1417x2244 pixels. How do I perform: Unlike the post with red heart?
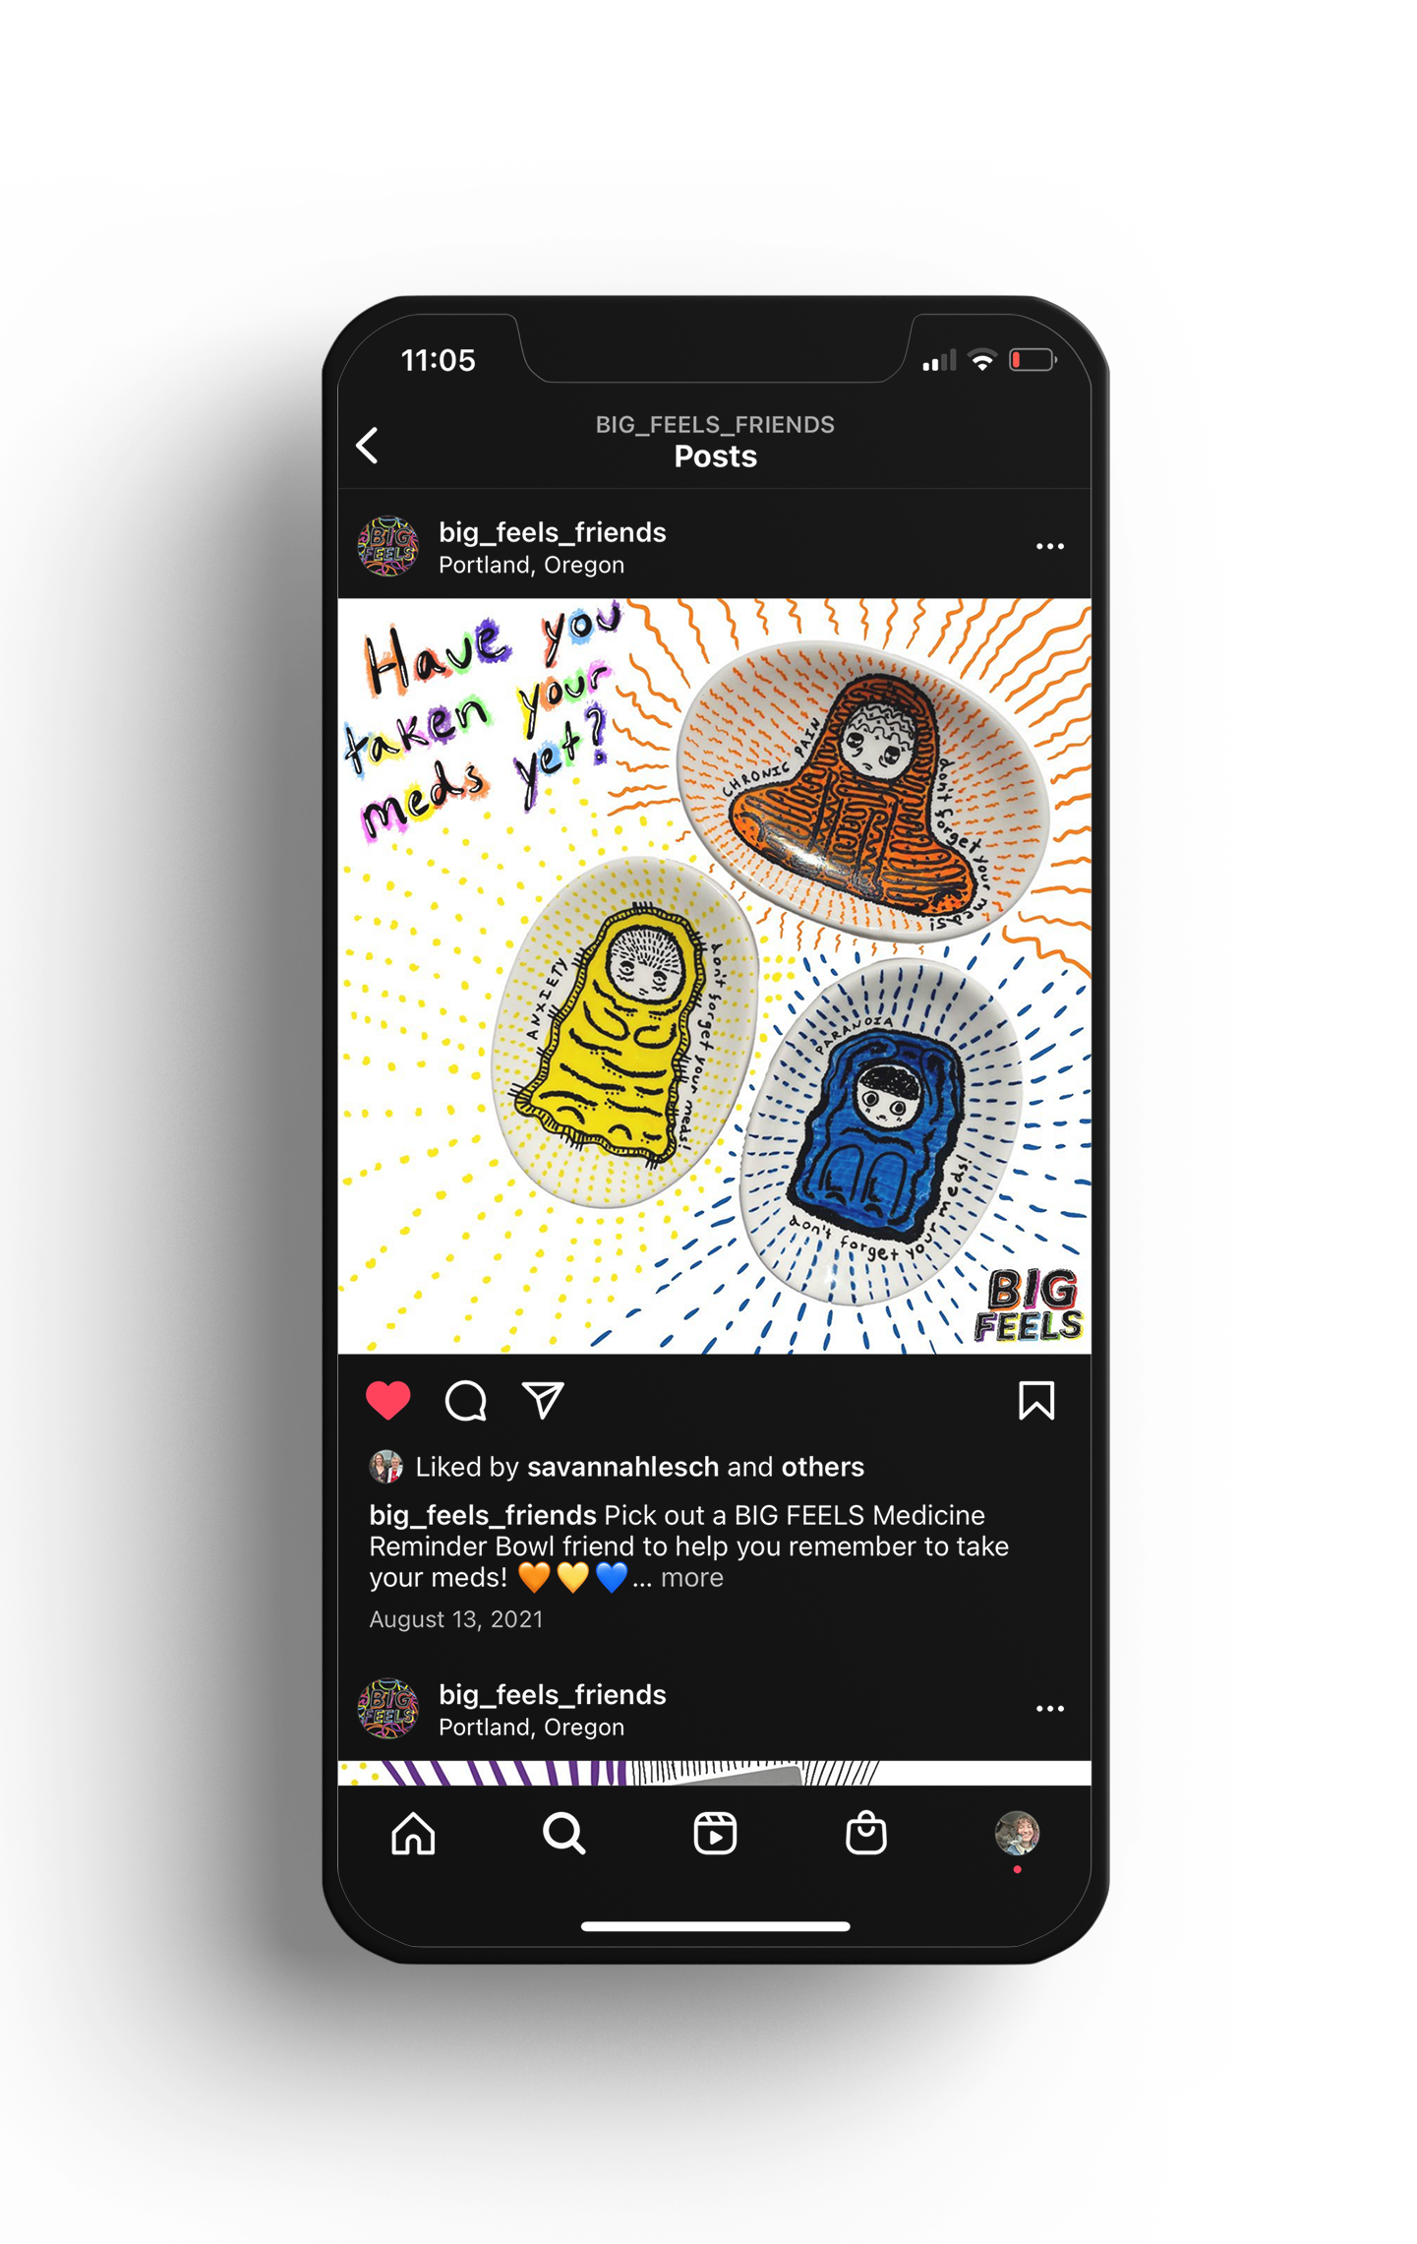tap(387, 1401)
